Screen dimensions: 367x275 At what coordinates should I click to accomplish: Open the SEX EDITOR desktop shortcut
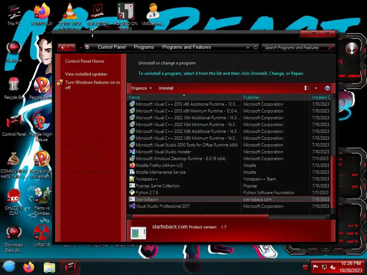pyautogui.click(x=98, y=14)
